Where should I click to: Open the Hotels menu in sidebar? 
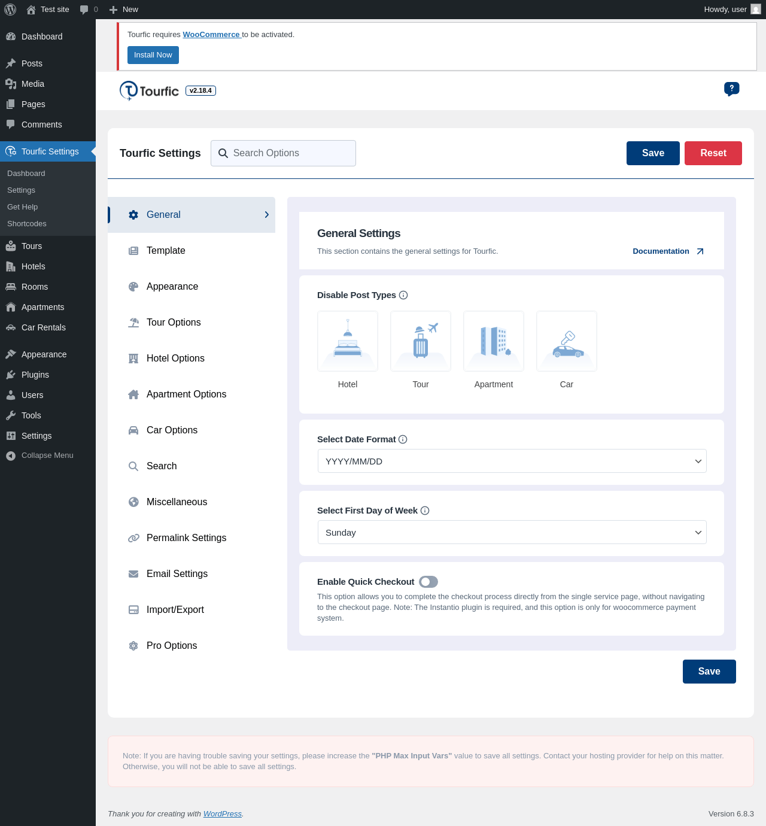click(x=48, y=266)
